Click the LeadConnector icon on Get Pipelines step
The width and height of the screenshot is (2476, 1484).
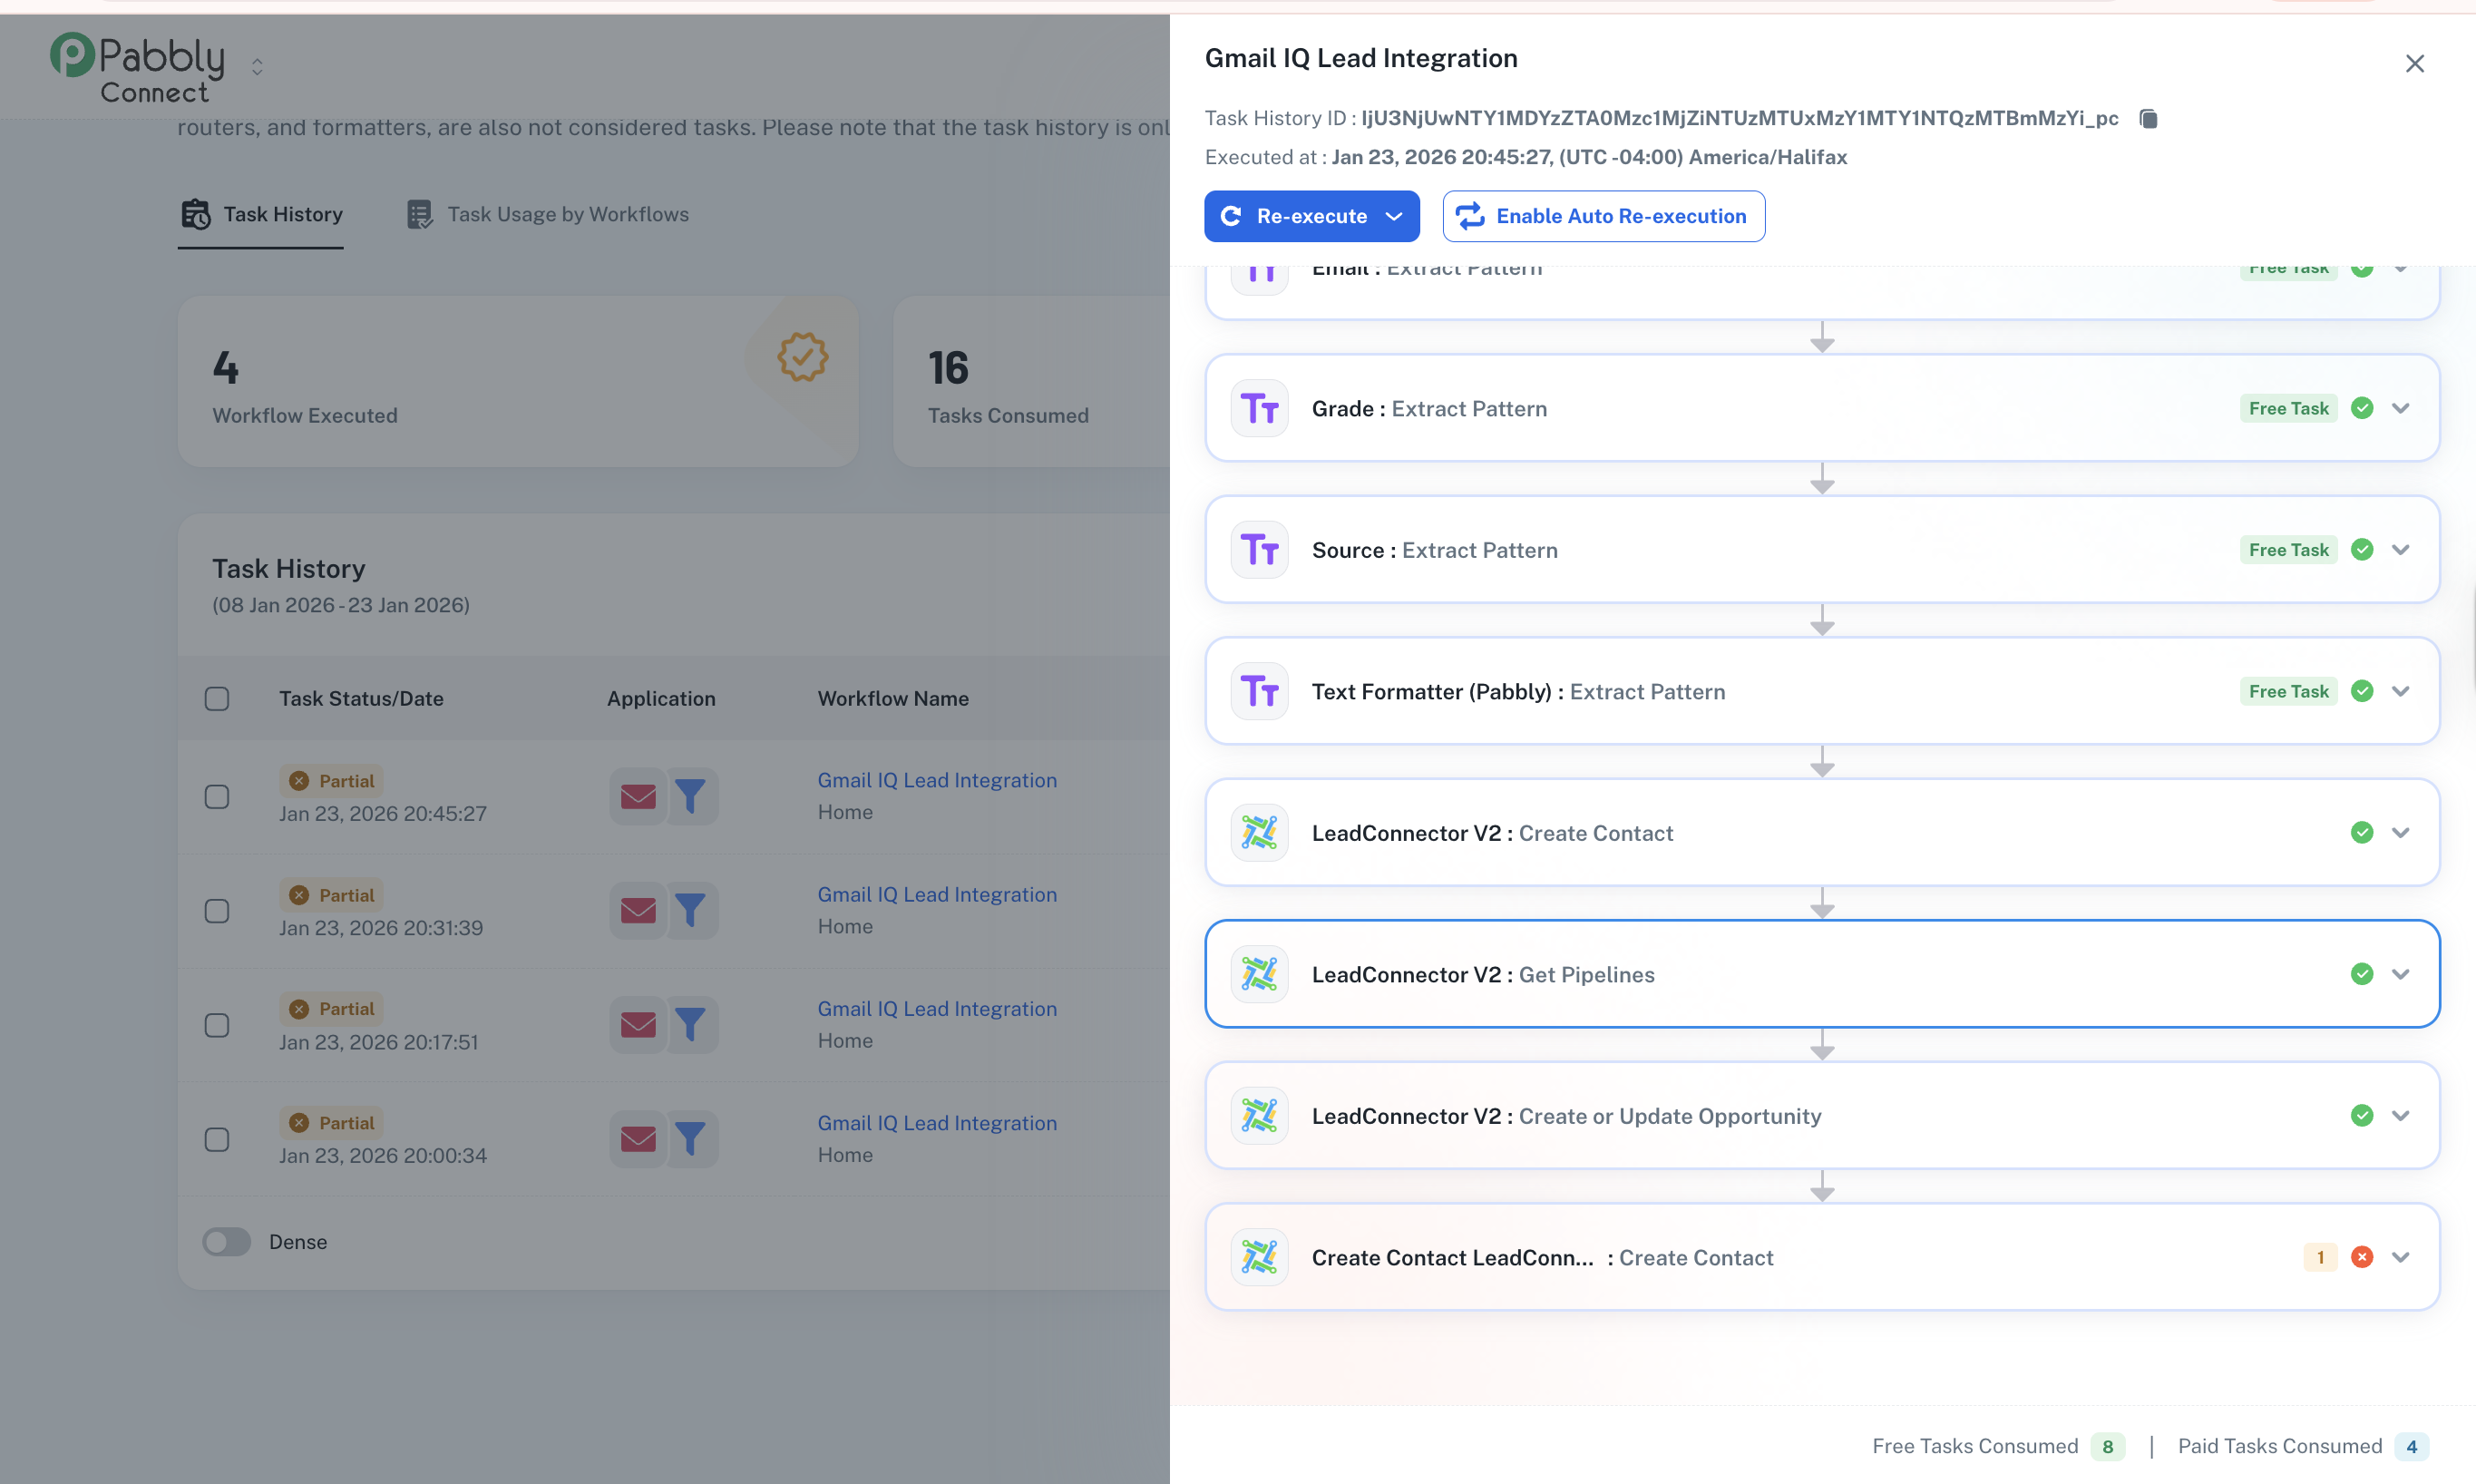pyautogui.click(x=1259, y=974)
